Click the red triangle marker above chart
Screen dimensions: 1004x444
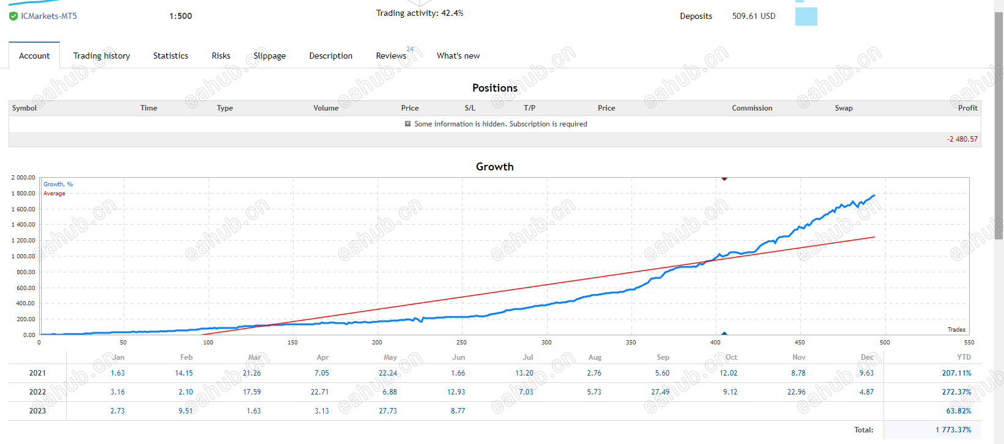click(724, 179)
